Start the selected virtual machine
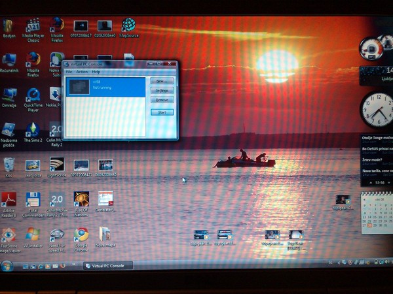The width and height of the screenshot is (393, 294). coord(162,112)
